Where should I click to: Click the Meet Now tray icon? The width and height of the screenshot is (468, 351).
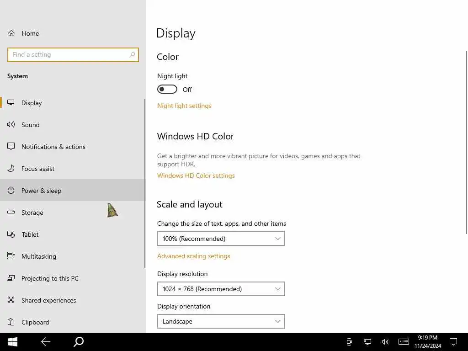(x=349, y=342)
